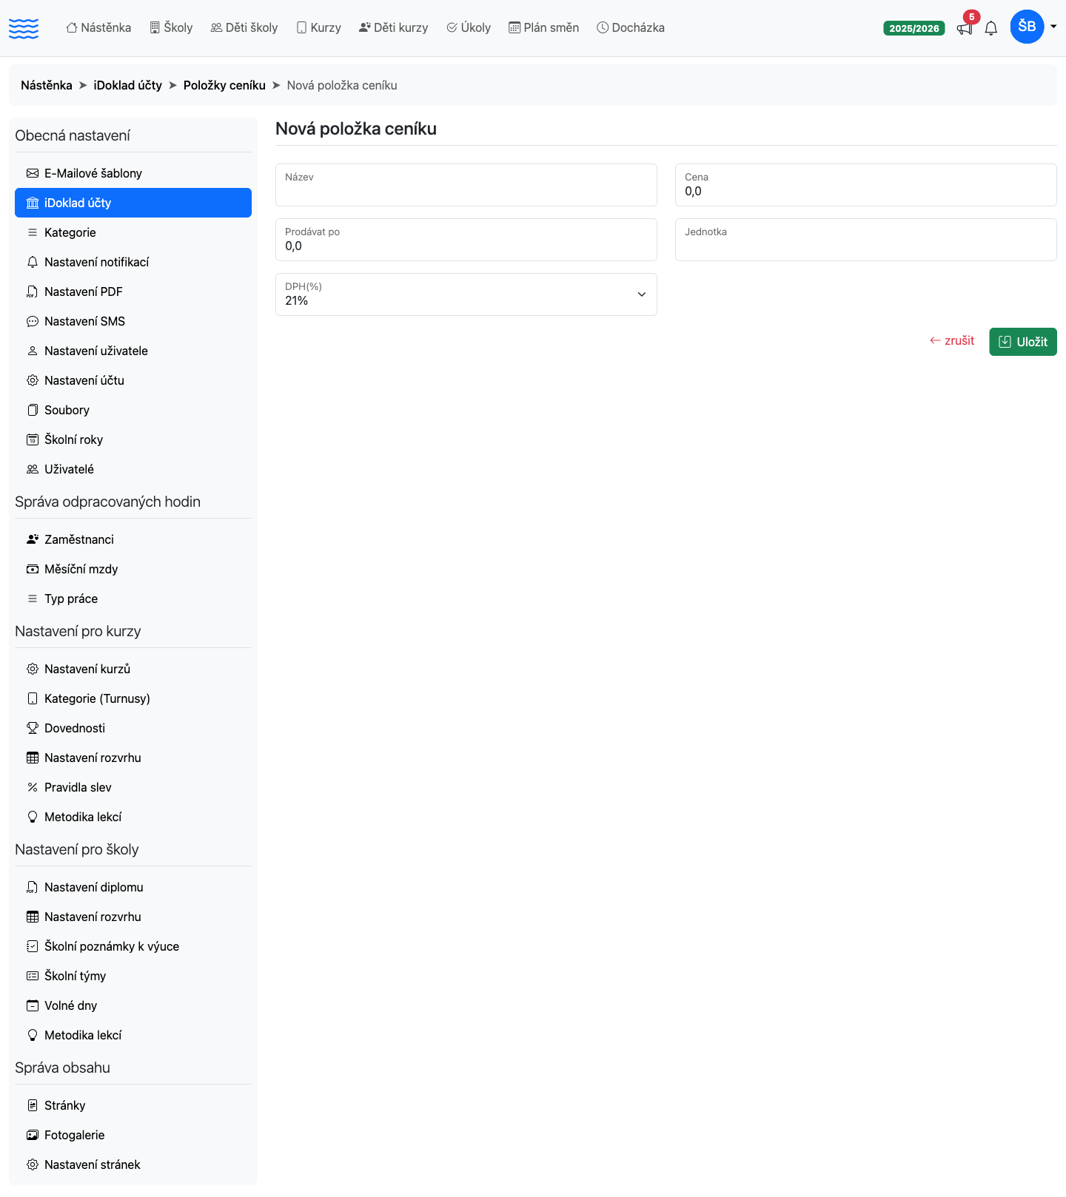Image resolution: width=1066 pixels, height=1197 pixels.
Task: Click the document icon for Stránky
Action: 33,1105
